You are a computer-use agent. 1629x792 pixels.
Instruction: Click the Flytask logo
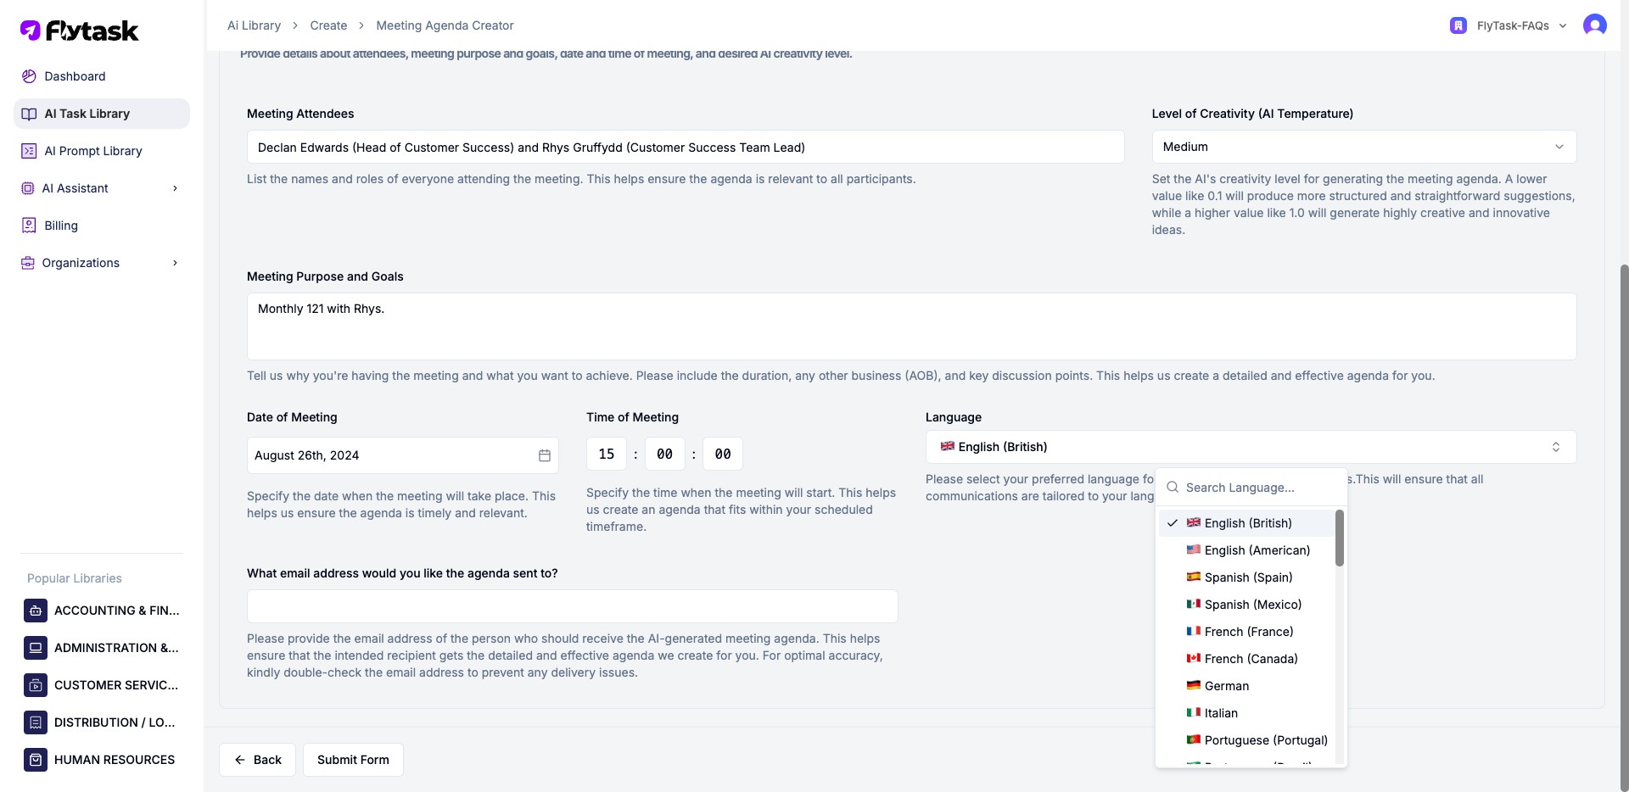point(79,31)
